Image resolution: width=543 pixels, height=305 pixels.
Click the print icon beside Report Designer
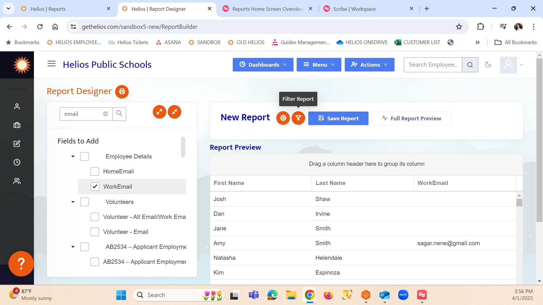(x=122, y=91)
